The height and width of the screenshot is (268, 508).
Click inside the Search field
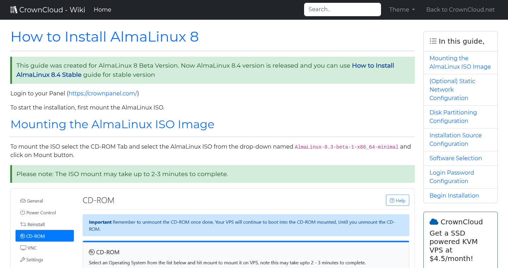(342, 10)
